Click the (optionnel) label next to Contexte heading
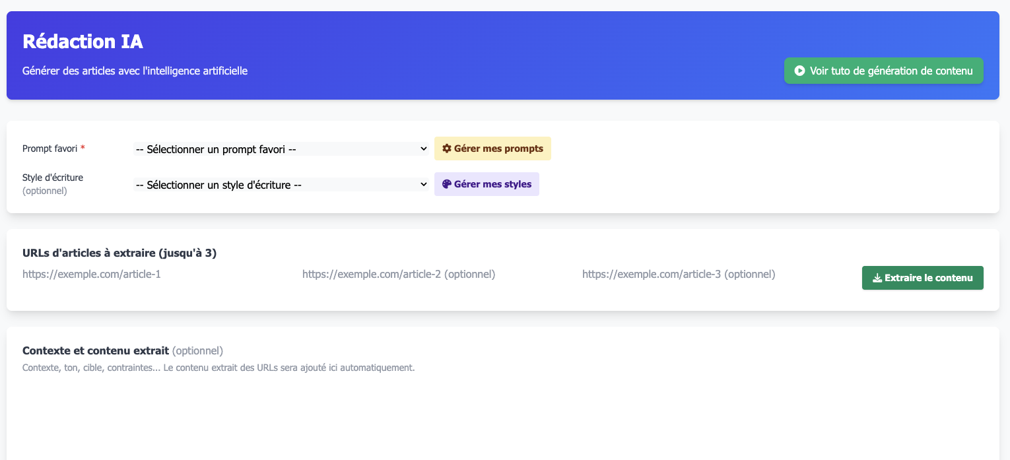1010x460 pixels. pos(197,350)
